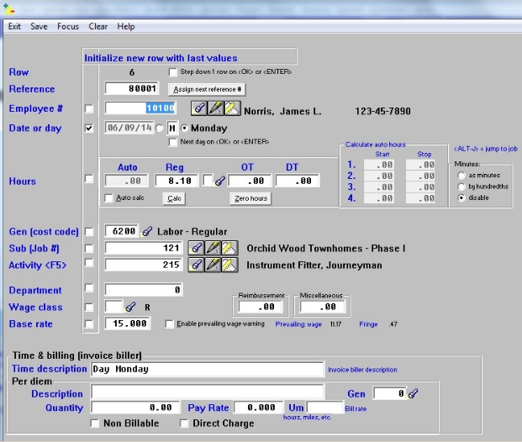Click the flashlight lookup beside Per diem Gen
This screenshot has height=442, width=522.
(413, 393)
